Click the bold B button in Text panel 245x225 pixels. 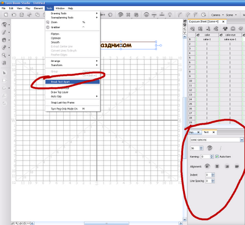[x=209, y=148]
